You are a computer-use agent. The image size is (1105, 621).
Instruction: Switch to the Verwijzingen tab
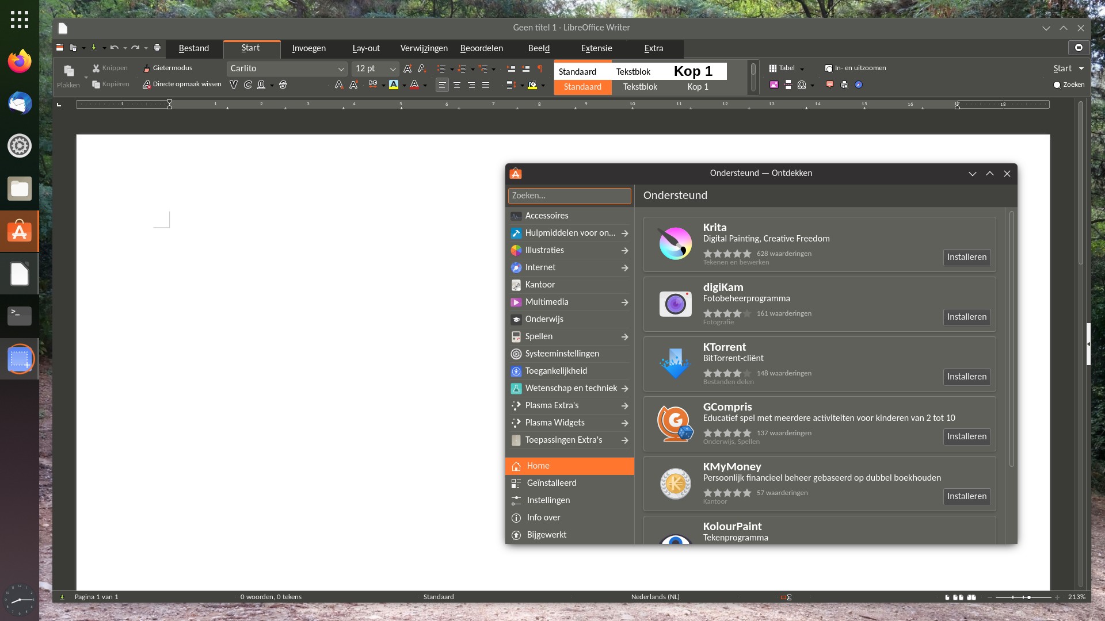click(x=424, y=48)
